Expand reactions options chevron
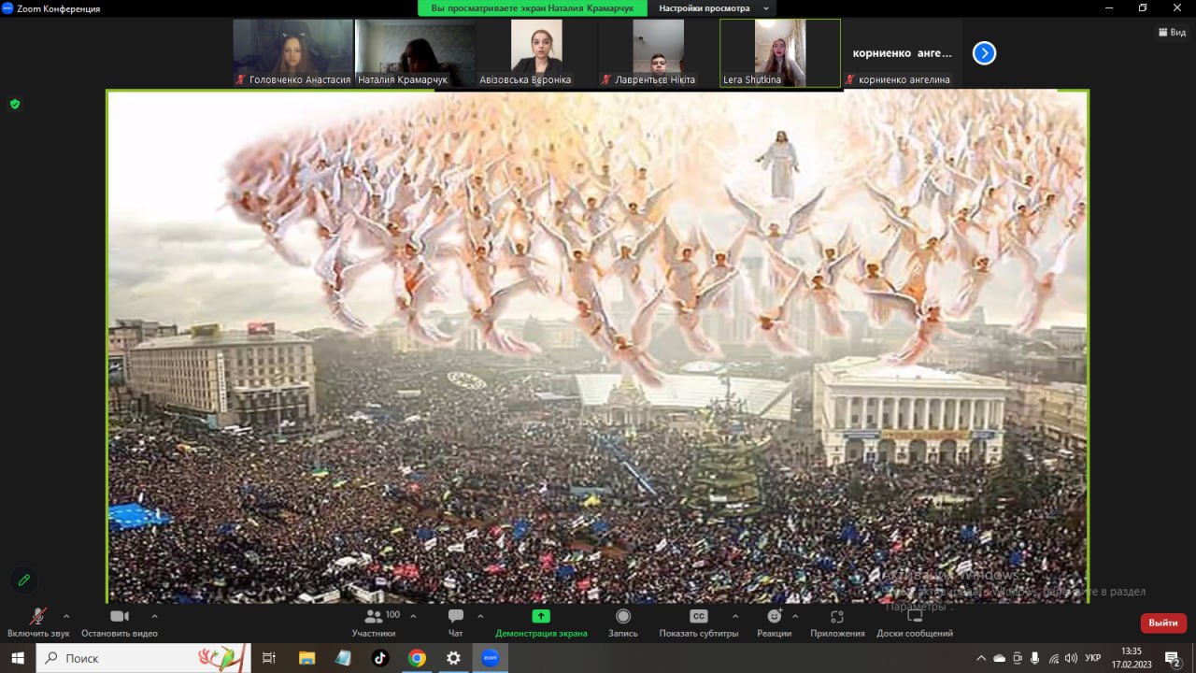 [x=795, y=616]
